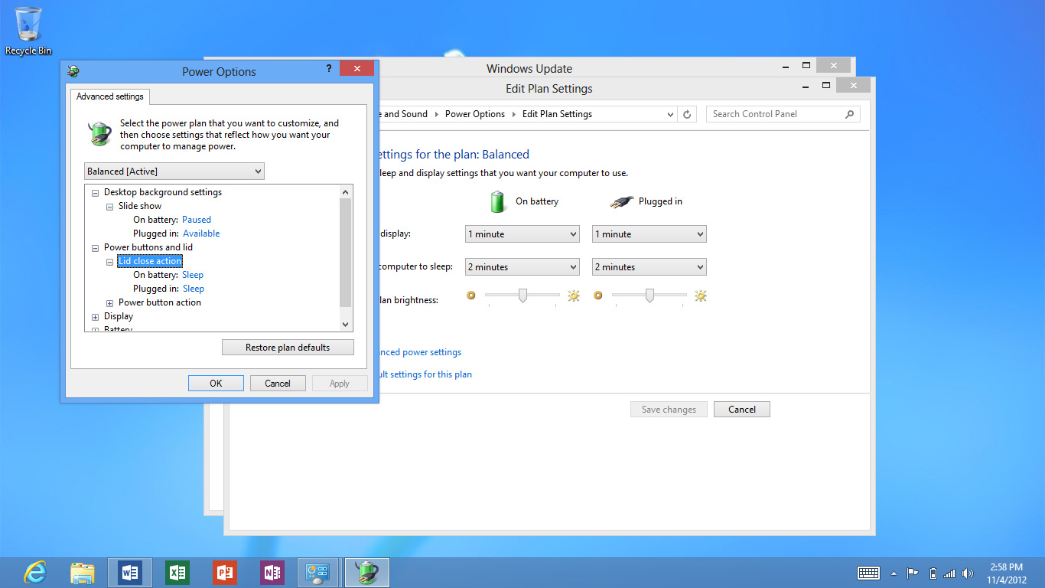Open File Explorer from the taskbar
1045x588 pixels.
coord(82,572)
